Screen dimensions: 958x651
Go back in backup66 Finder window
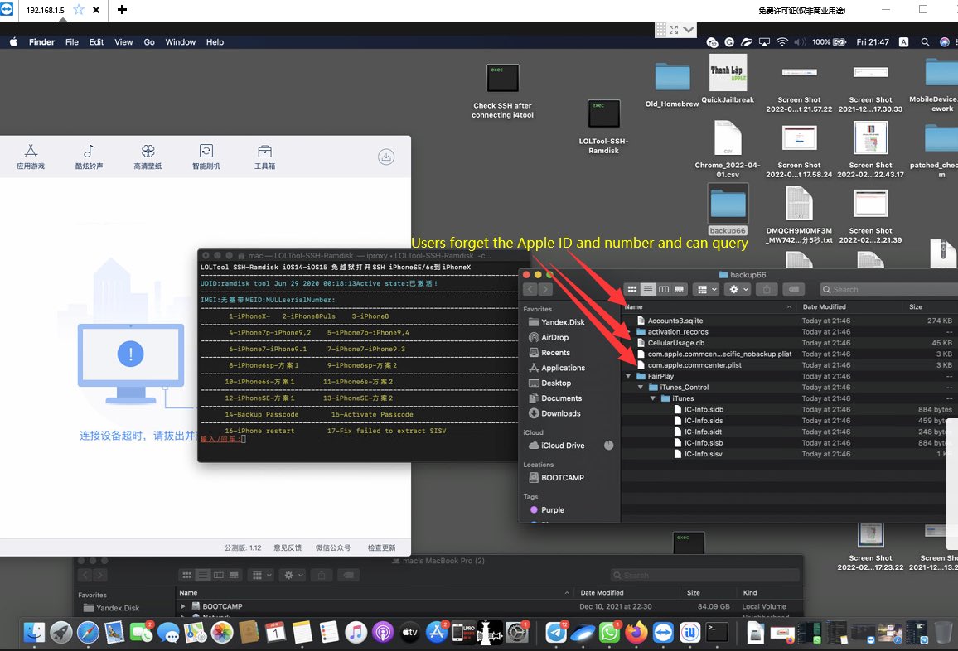(x=530, y=289)
